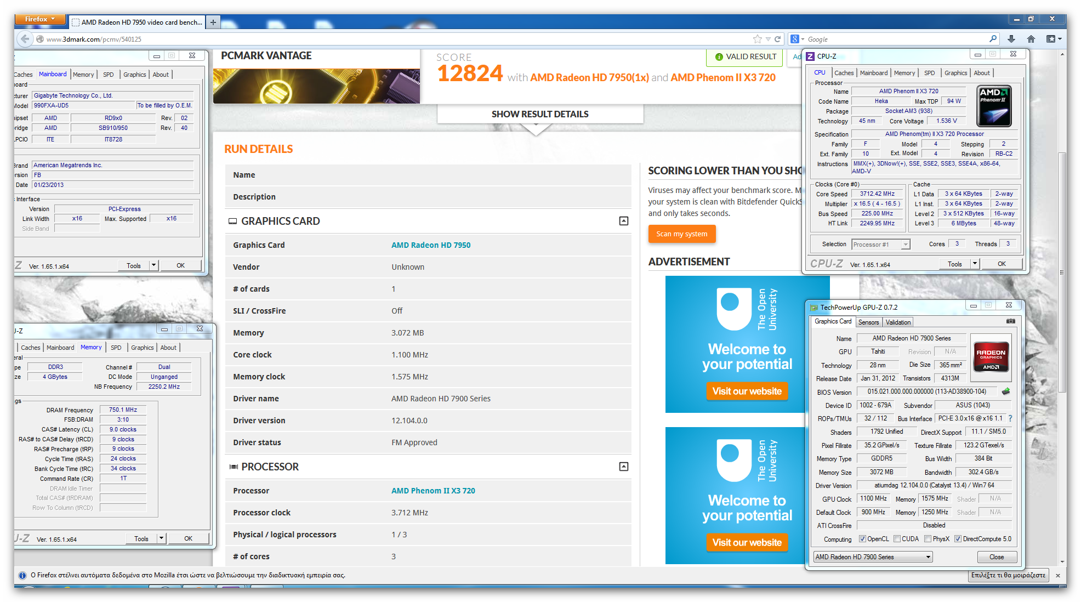Take GPU-Z screenshot with camera icon

click(x=1011, y=321)
